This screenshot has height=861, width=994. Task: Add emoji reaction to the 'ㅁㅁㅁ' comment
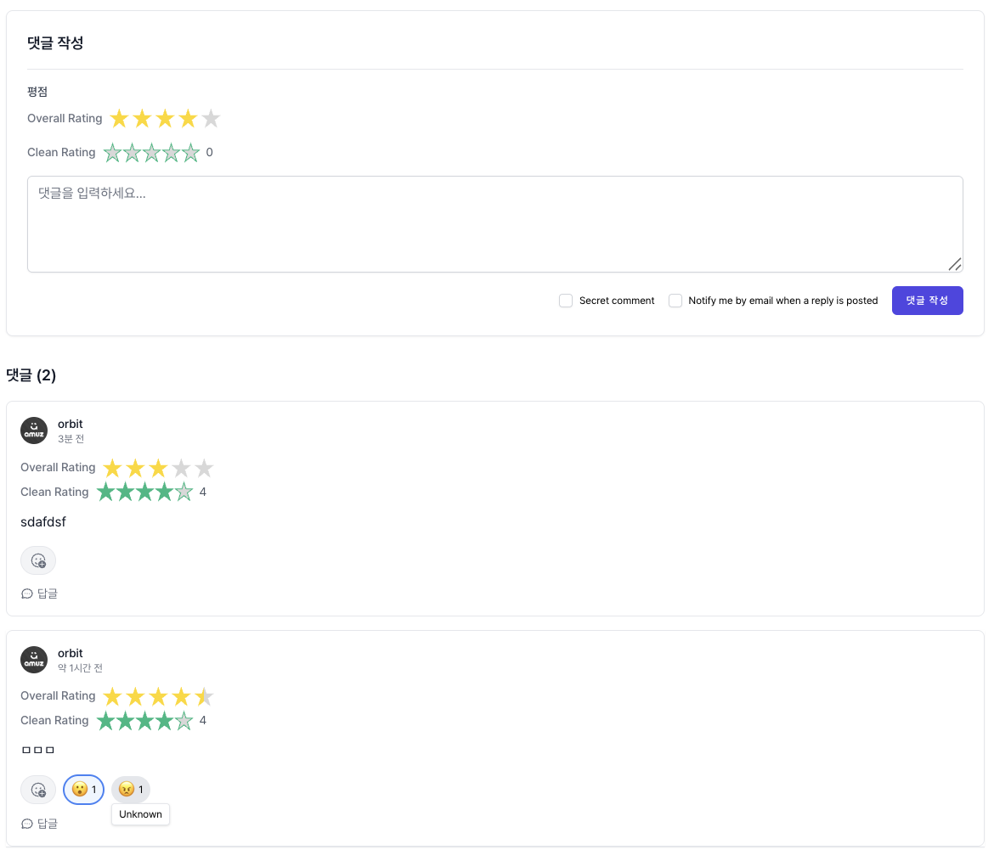[38, 790]
